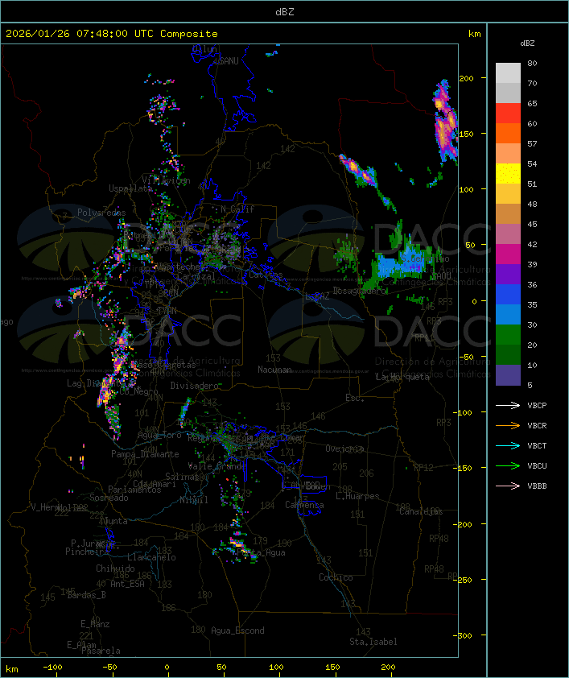Click the dBZ title at the top
Screen dimensions: 569x678
(284, 11)
